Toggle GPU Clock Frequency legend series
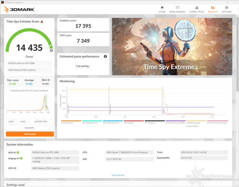The width and height of the screenshot is (239, 187). 218,122
